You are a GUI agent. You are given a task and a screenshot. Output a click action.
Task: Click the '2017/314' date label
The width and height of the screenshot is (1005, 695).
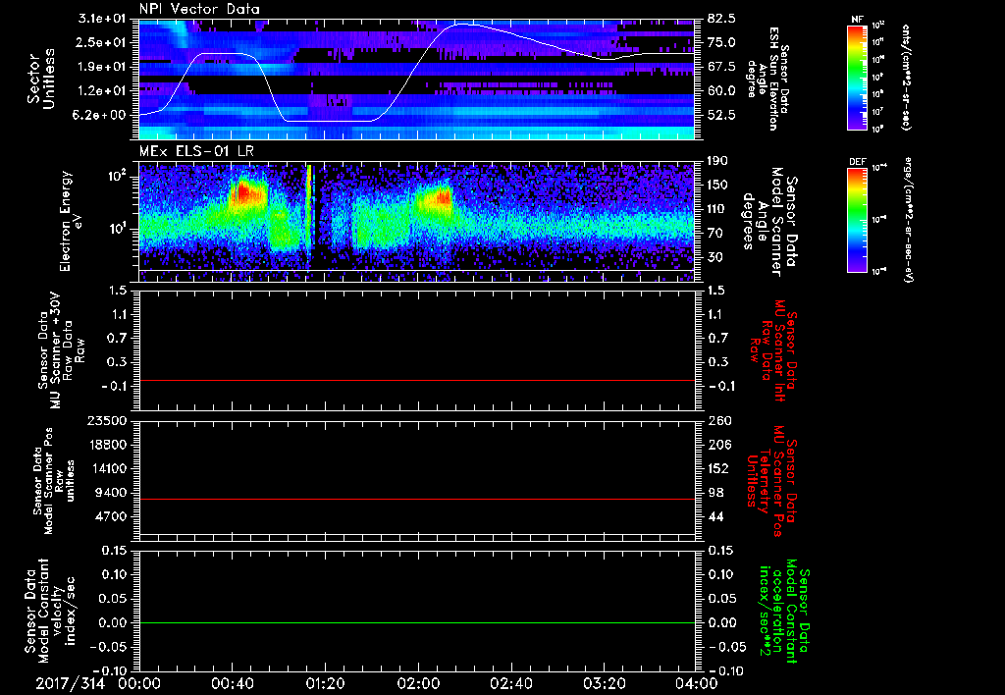point(70,683)
